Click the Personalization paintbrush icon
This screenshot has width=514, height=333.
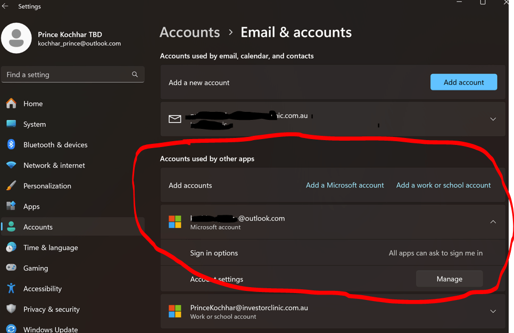[11, 185]
